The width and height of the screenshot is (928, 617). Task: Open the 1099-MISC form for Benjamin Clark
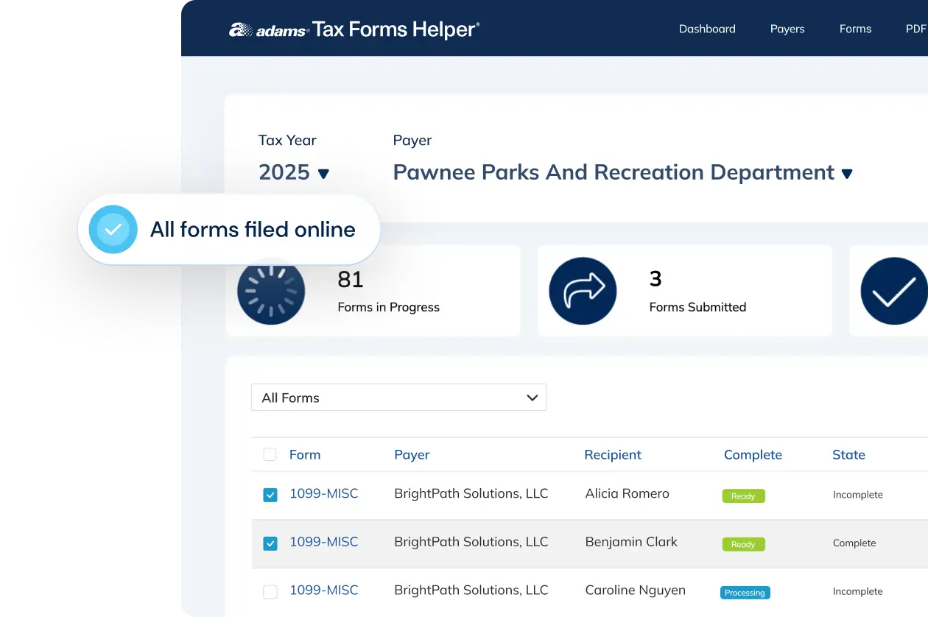(x=325, y=541)
